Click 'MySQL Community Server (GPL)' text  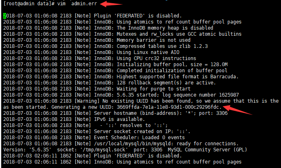pyautogui.click(x=207, y=150)
